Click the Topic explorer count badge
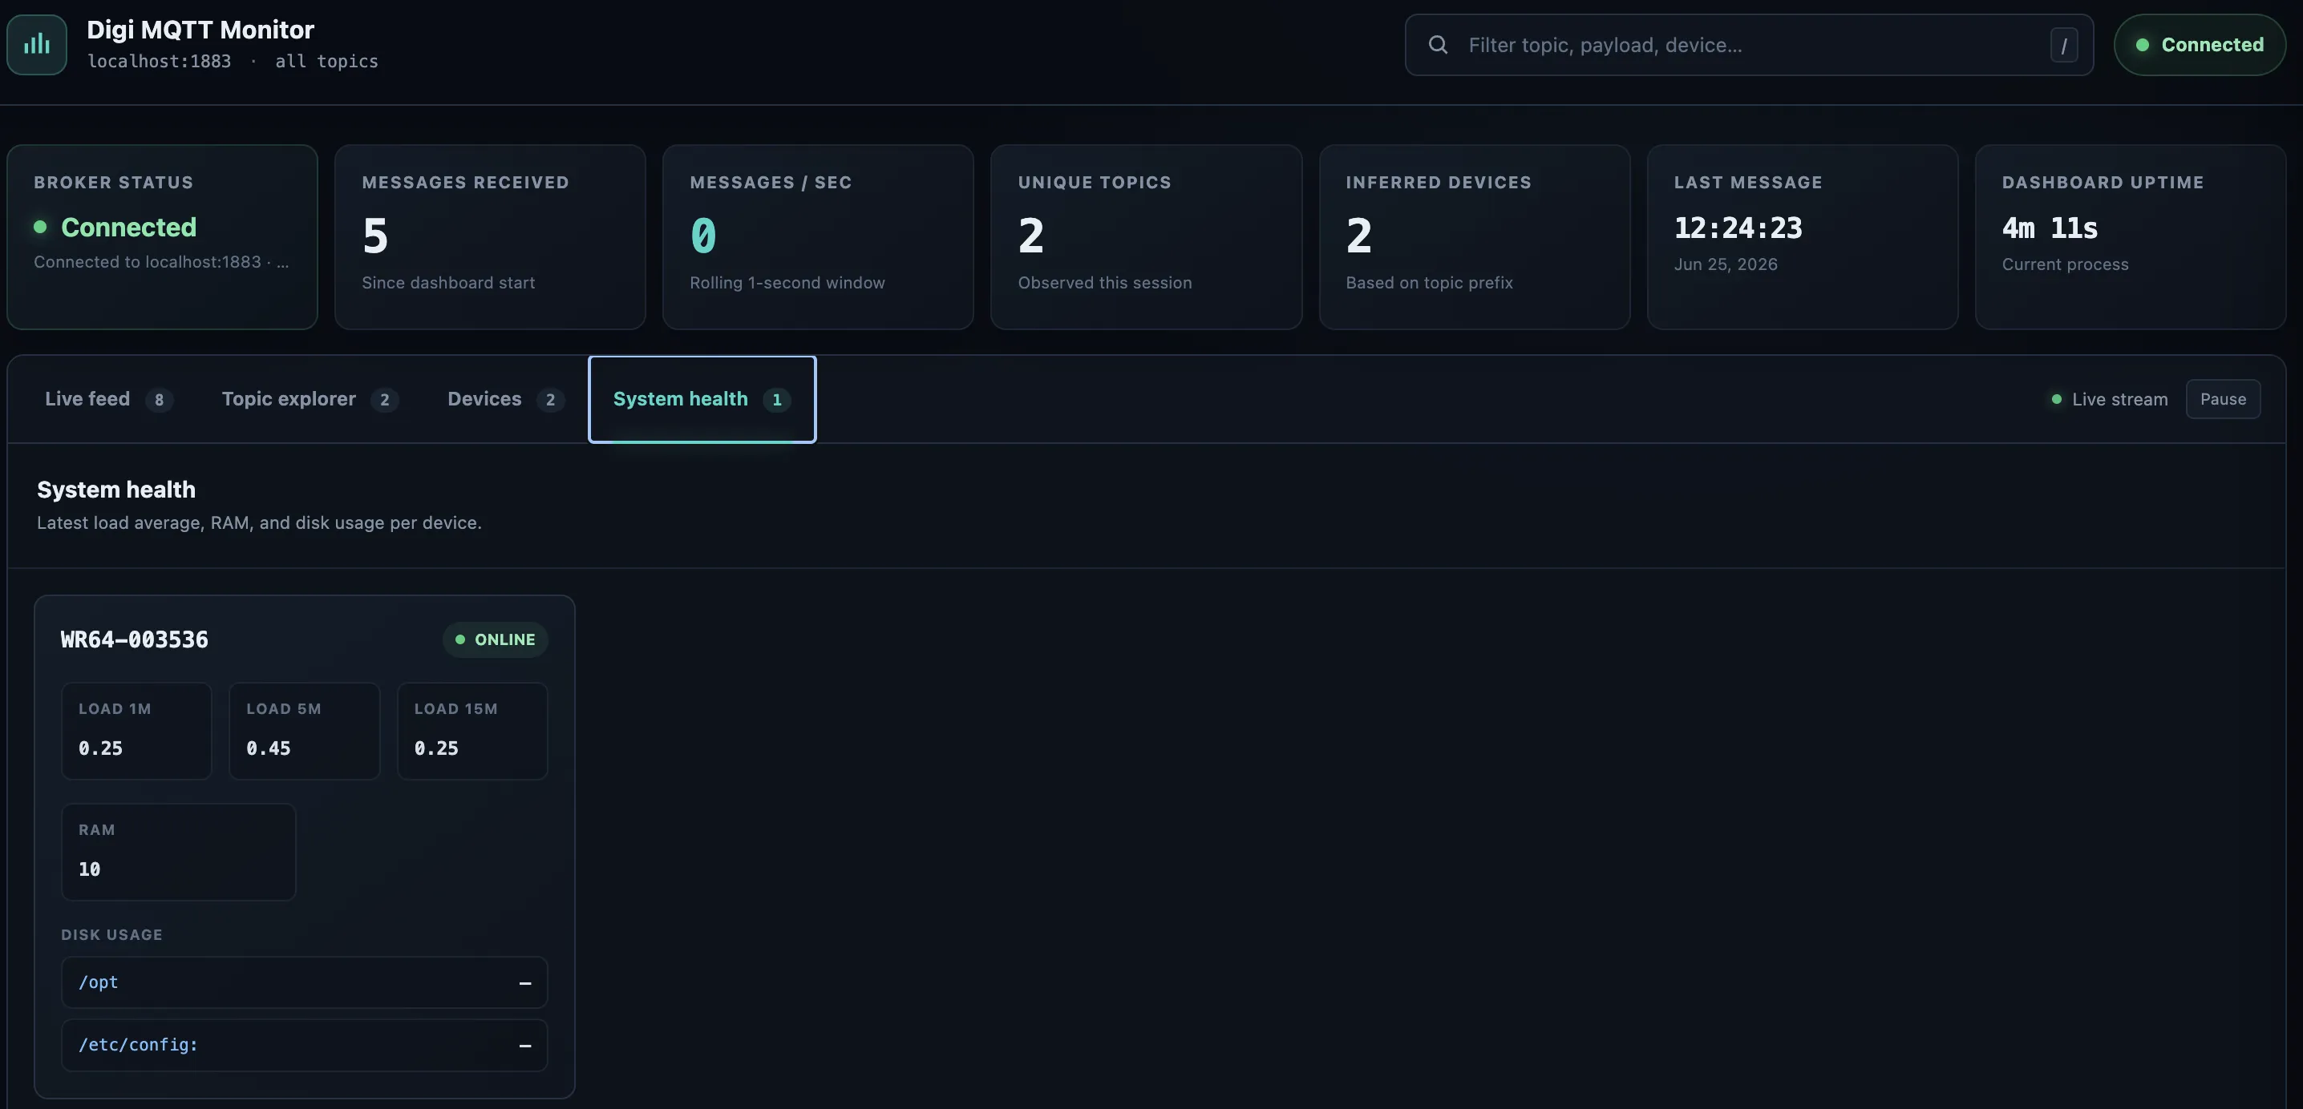Viewport: 2303px width, 1109px height. pos(384,400)
